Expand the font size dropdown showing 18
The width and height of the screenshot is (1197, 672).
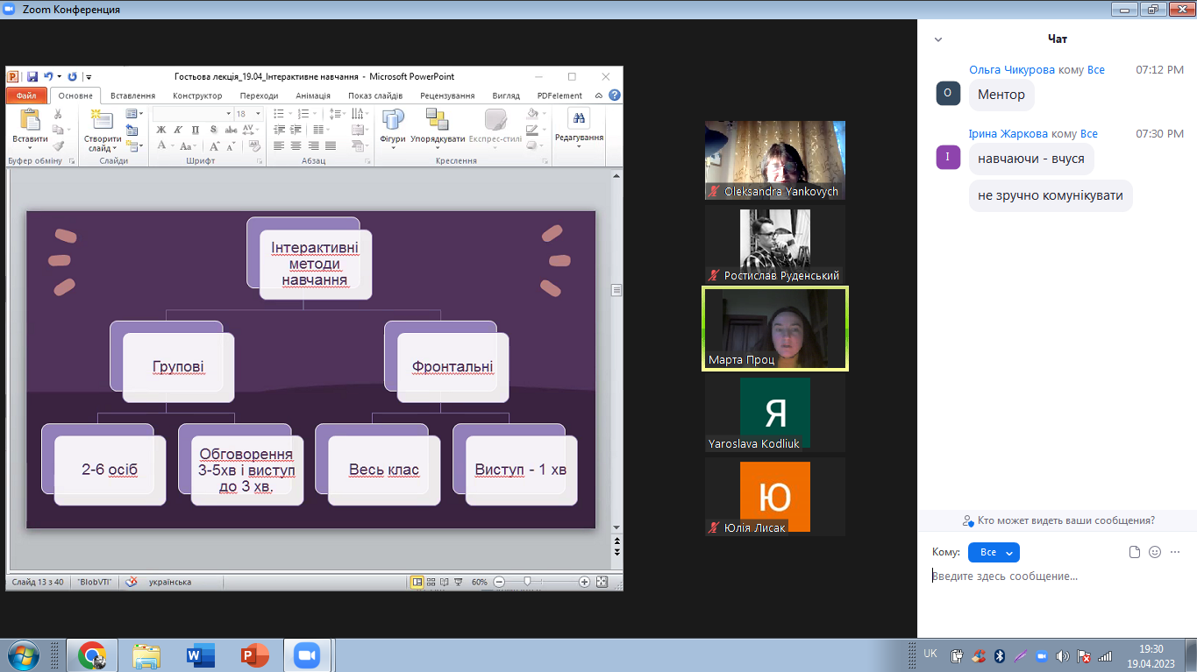click(258, 114)
